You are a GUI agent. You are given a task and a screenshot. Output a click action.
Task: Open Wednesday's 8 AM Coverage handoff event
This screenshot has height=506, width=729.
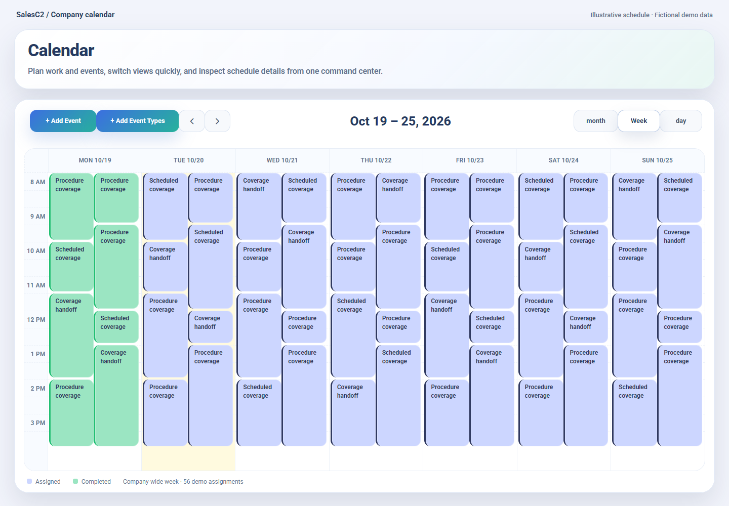(259, 206)
